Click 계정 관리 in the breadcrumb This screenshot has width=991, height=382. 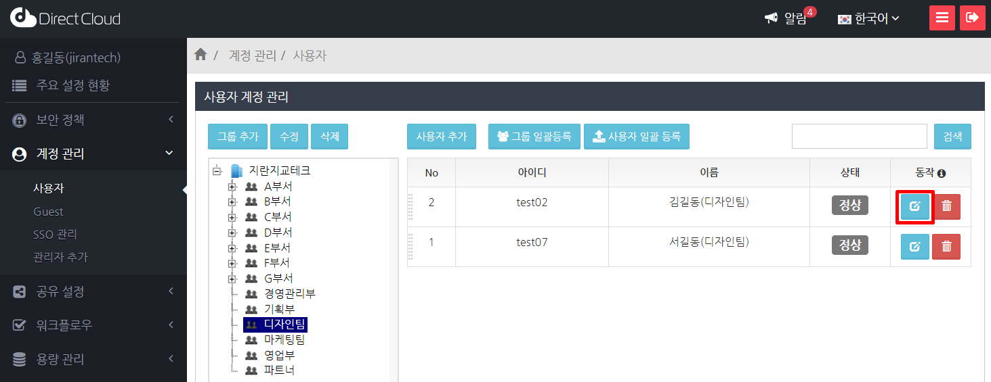tap(253, 55)
